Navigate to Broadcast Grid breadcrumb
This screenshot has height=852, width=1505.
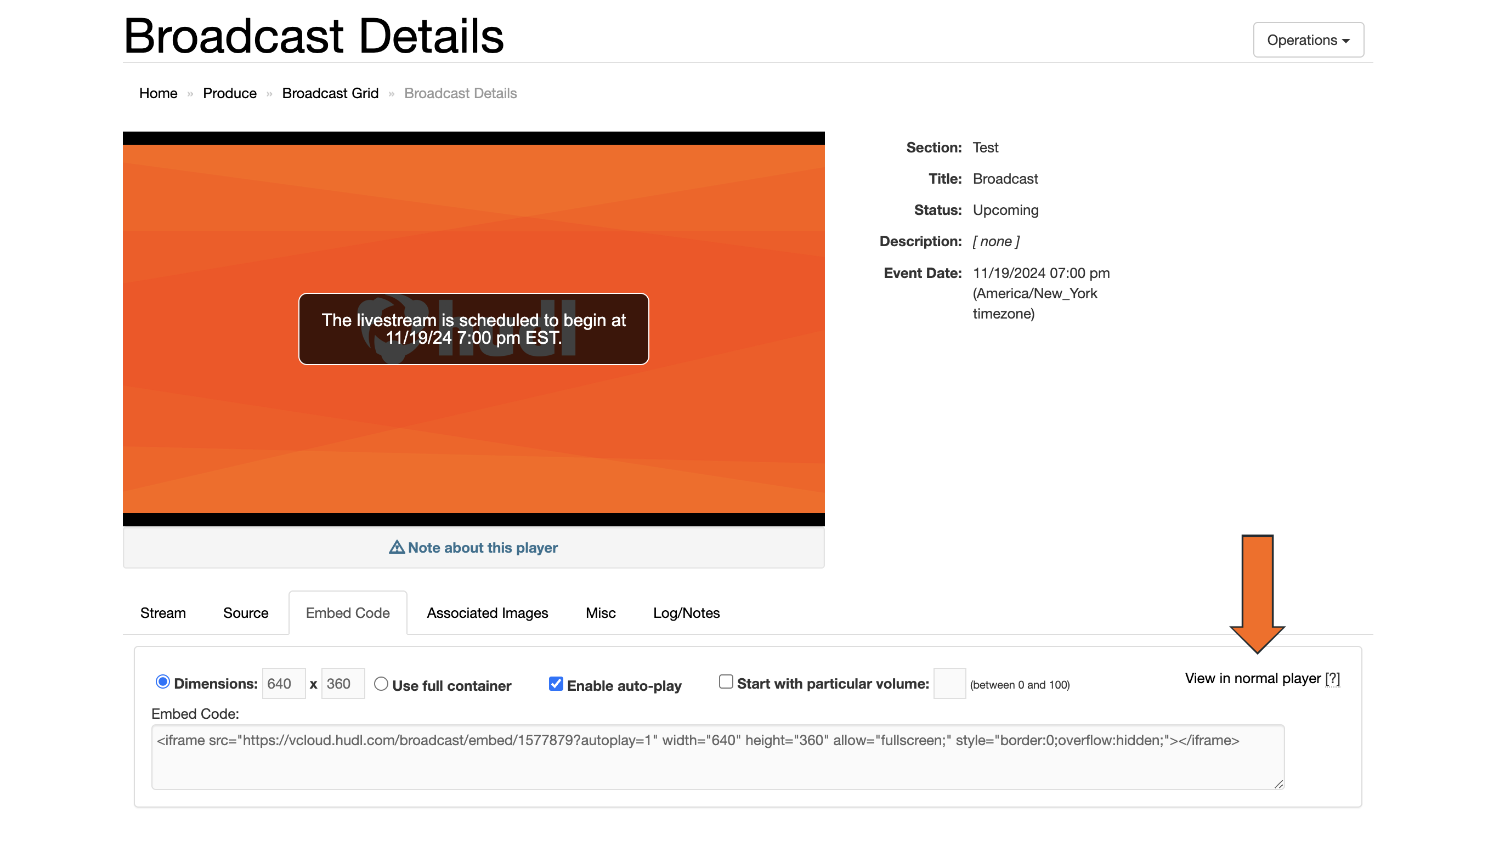click(x=330, y=93)
